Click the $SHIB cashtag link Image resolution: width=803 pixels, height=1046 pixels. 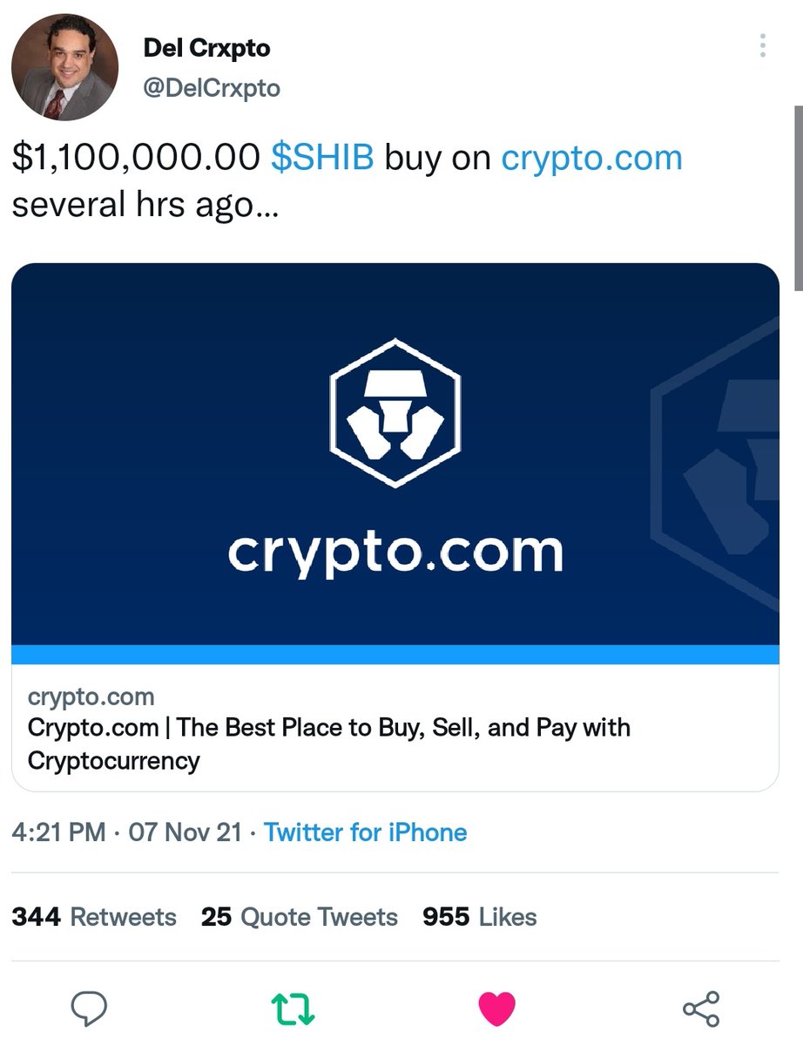[322, 158]
